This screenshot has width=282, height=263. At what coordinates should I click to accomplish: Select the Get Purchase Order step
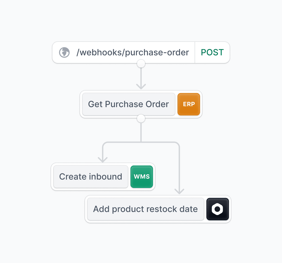[129, 104]
